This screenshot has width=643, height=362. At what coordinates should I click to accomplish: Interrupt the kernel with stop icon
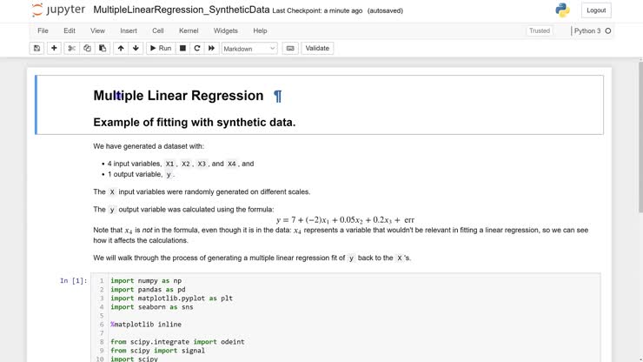point(182,48)
